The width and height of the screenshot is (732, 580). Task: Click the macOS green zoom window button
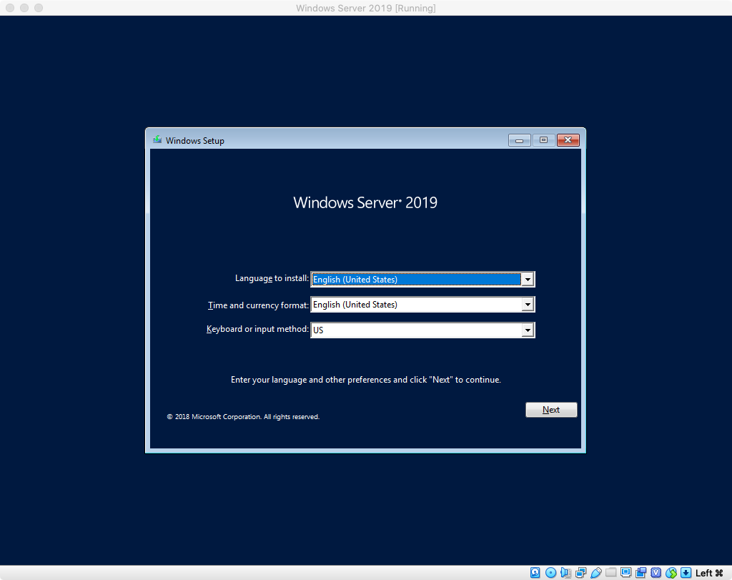[x=39, y=8]
